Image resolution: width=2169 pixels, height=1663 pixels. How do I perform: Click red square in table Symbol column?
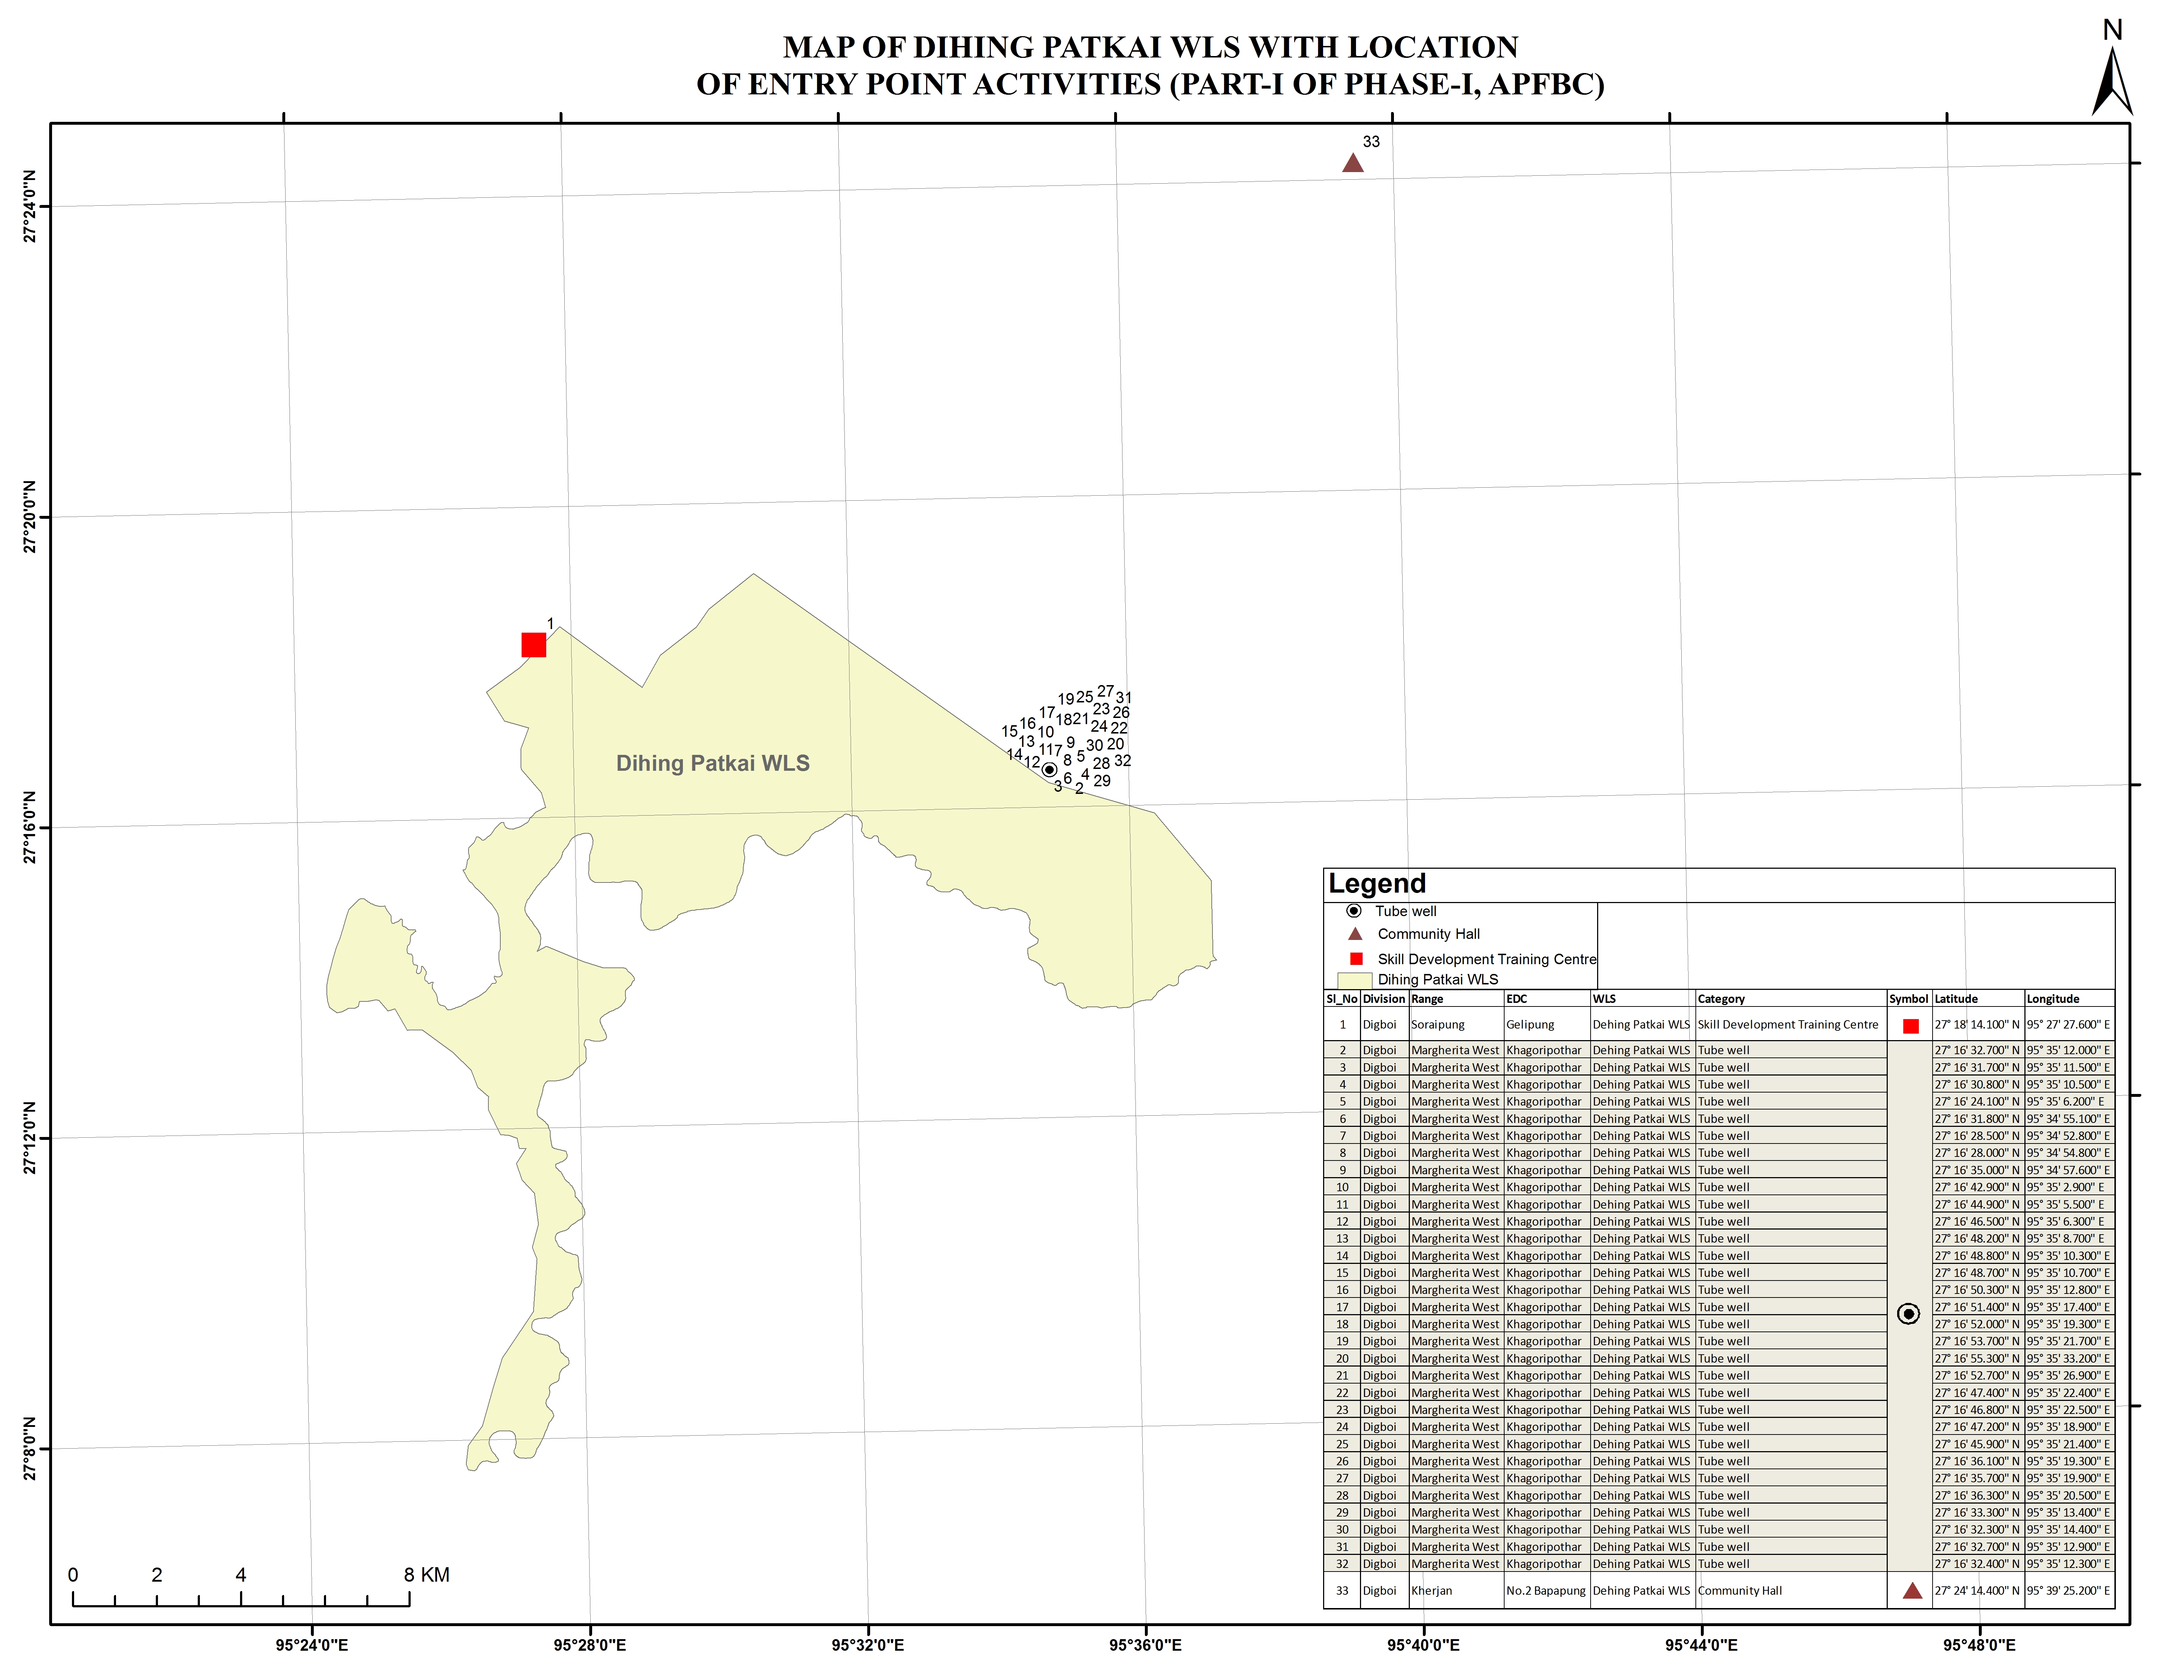click(1911, 1026)
